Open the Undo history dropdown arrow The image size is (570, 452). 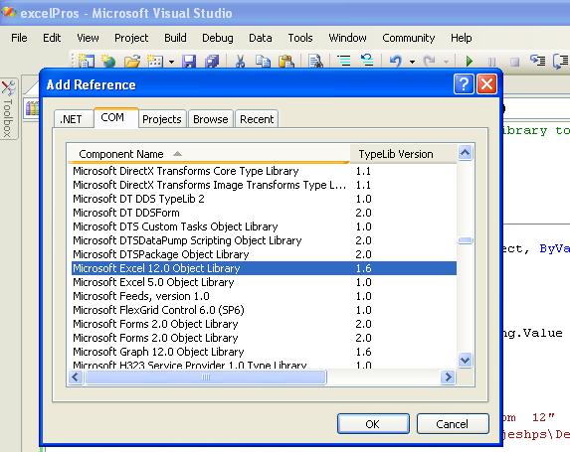pyautogui.click(x=412, y=62)
